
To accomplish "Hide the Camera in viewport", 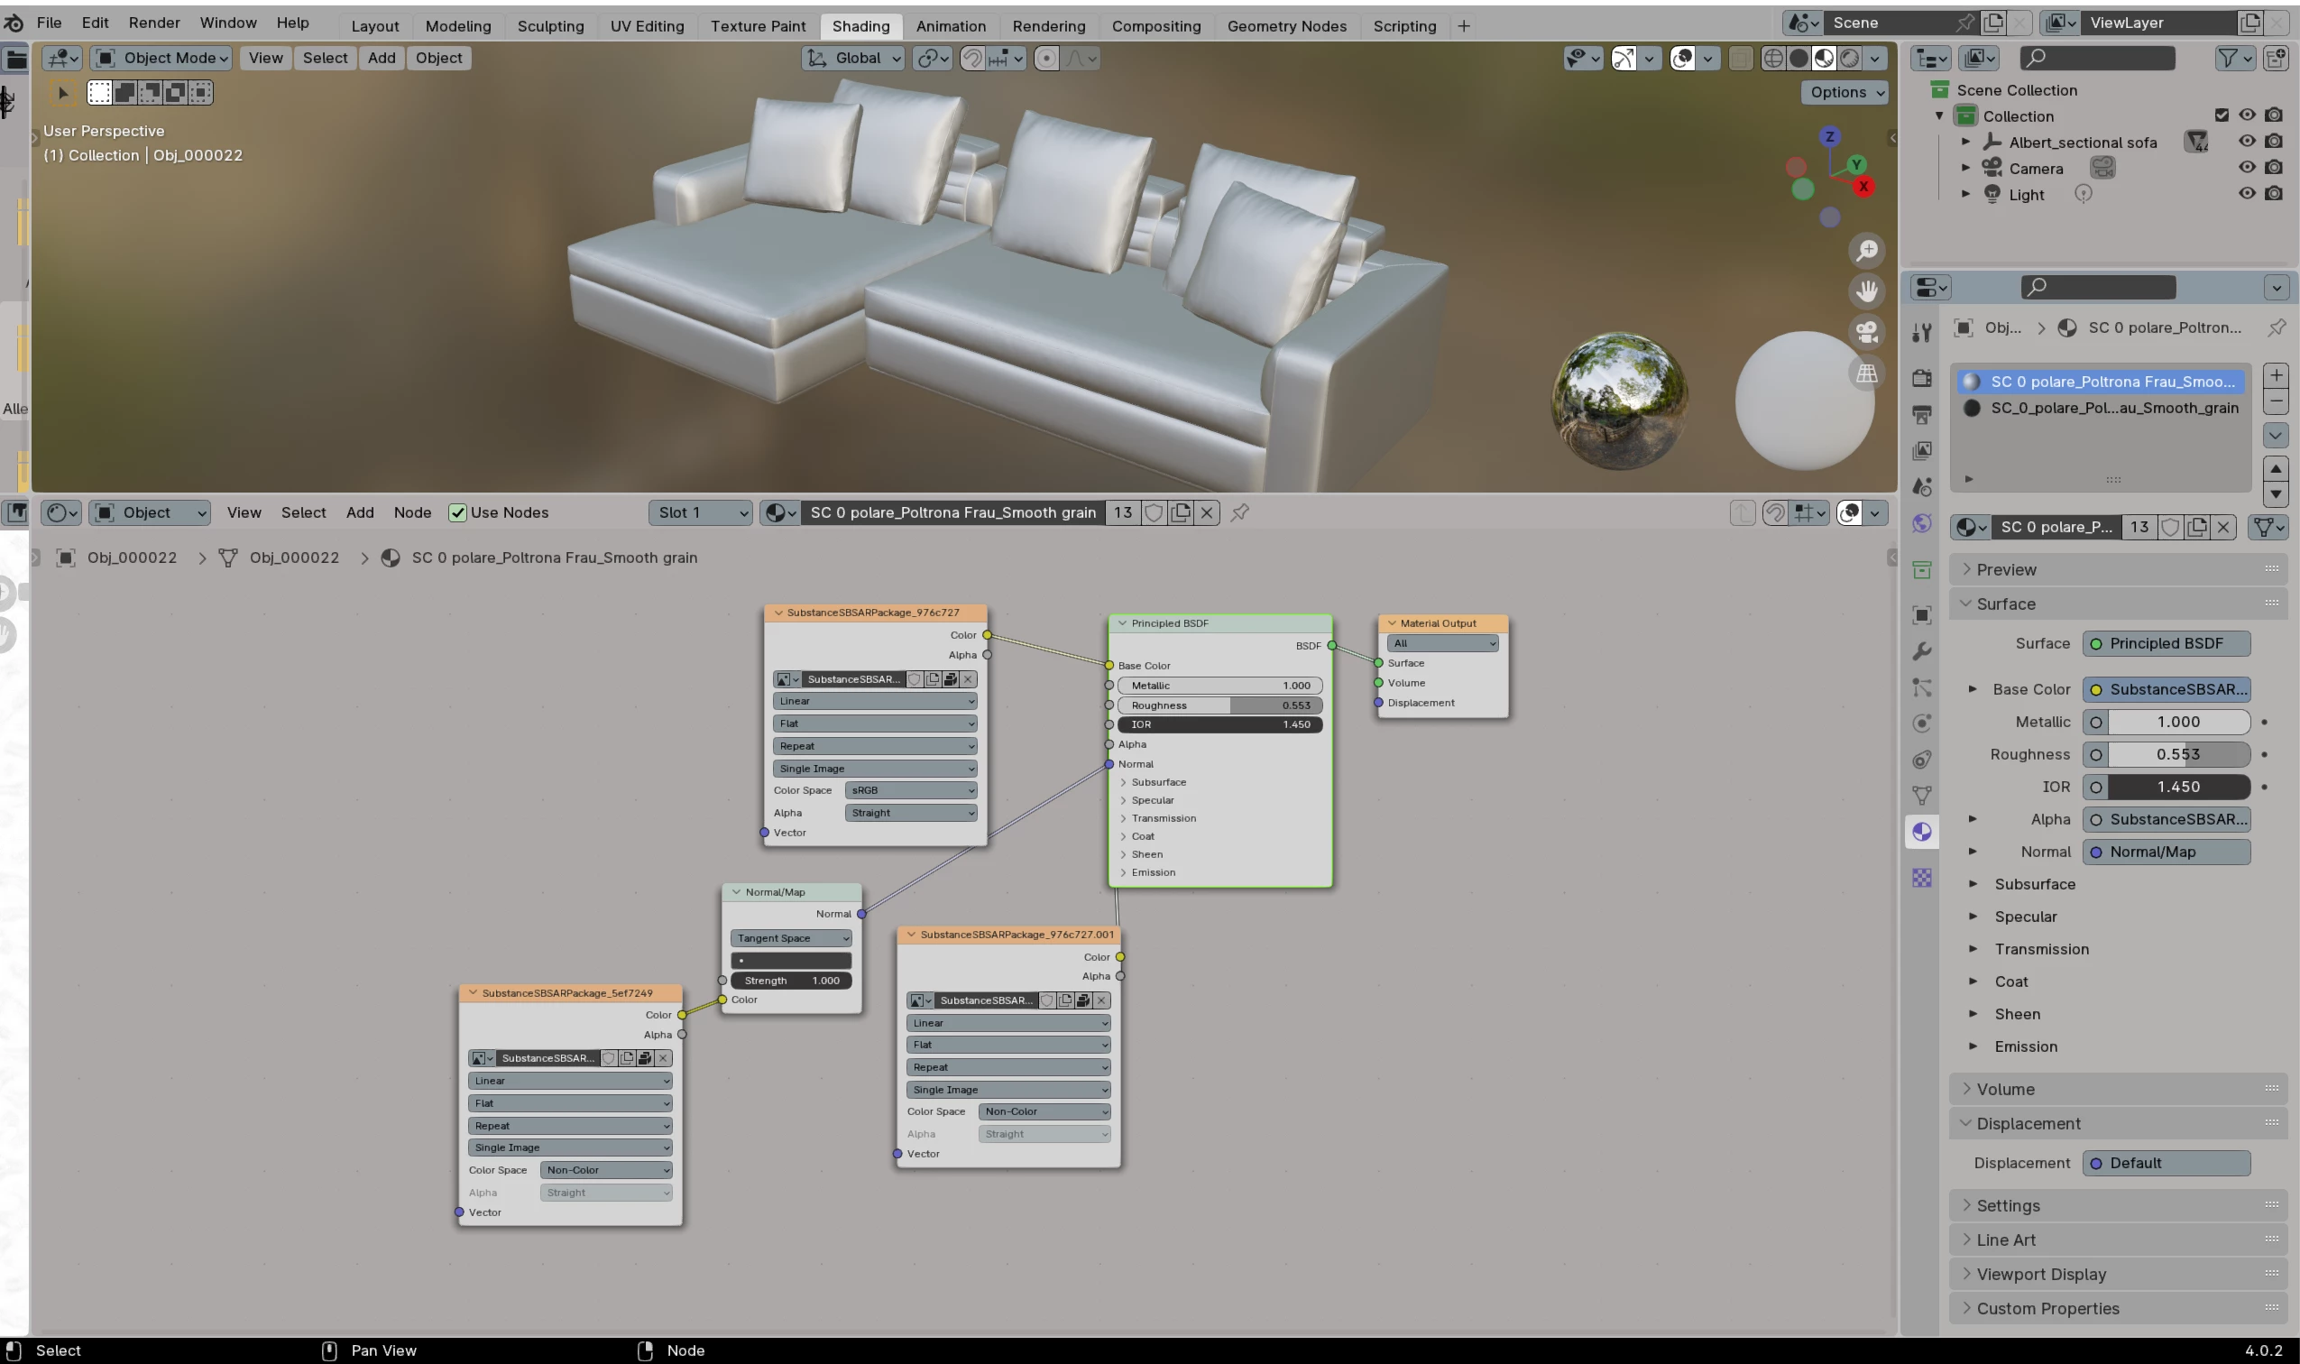I will [2246, 167].
